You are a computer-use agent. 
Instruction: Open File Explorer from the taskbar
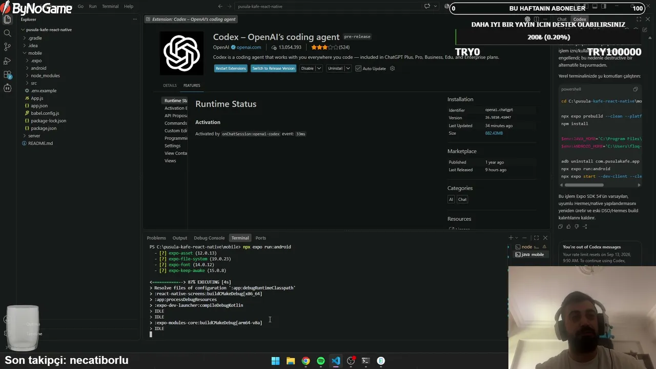291,361
